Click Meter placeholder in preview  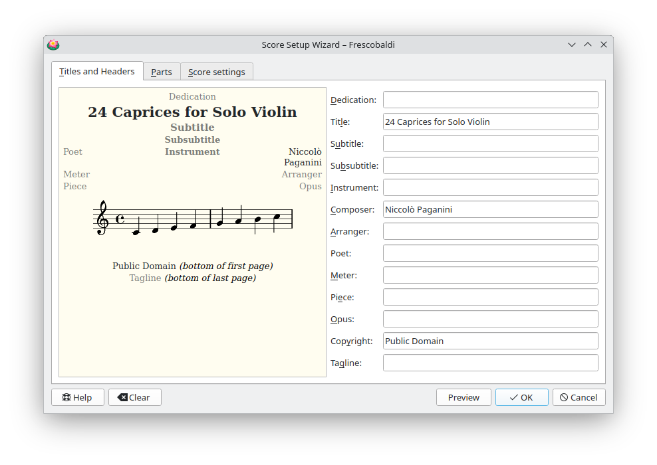tap(76, 174)
